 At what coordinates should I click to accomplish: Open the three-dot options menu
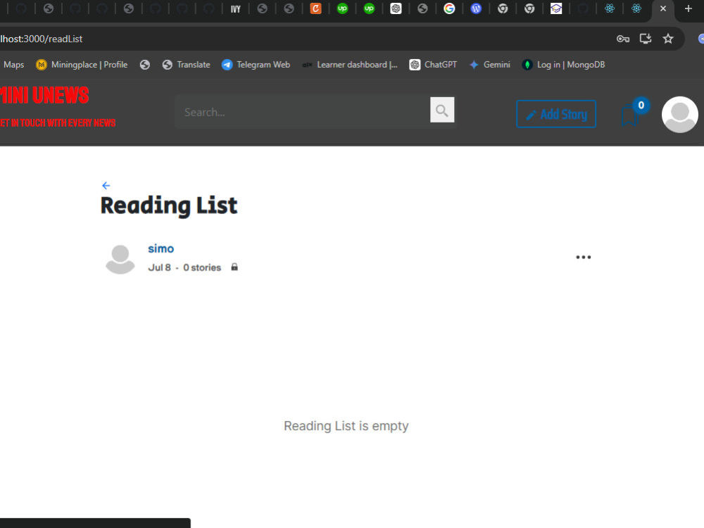click(x=583, y=257)
